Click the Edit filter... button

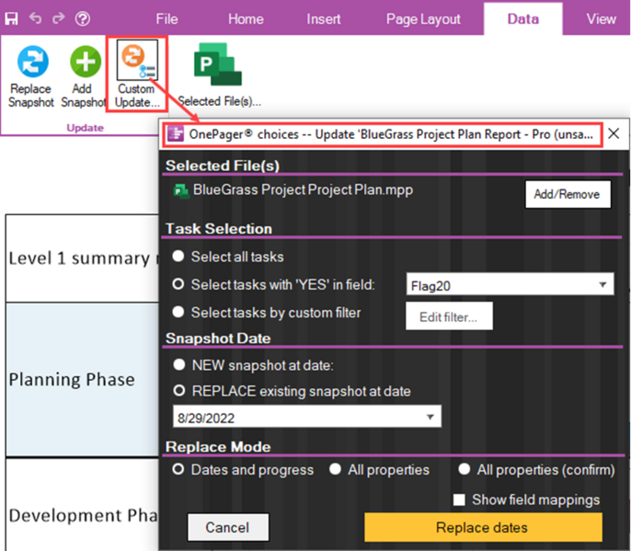pos(449,316)
